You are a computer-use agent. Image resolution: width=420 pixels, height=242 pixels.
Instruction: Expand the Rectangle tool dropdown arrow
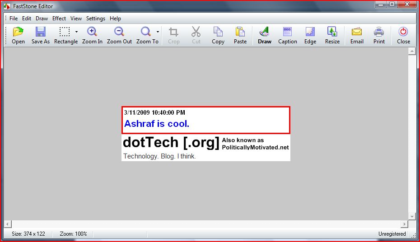coord(76,32)
